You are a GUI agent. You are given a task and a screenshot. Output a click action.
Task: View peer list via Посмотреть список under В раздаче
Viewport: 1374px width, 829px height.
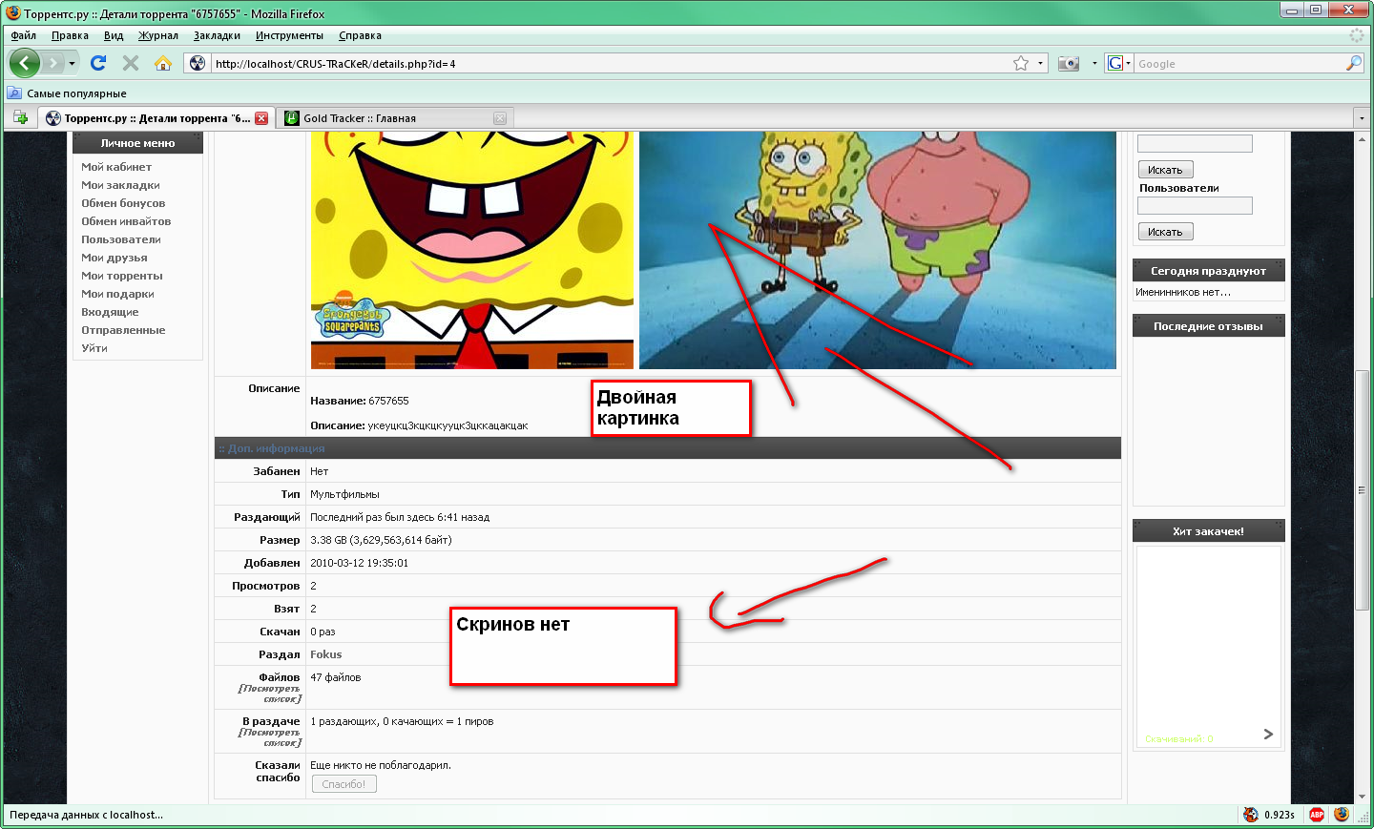point(270,737)
